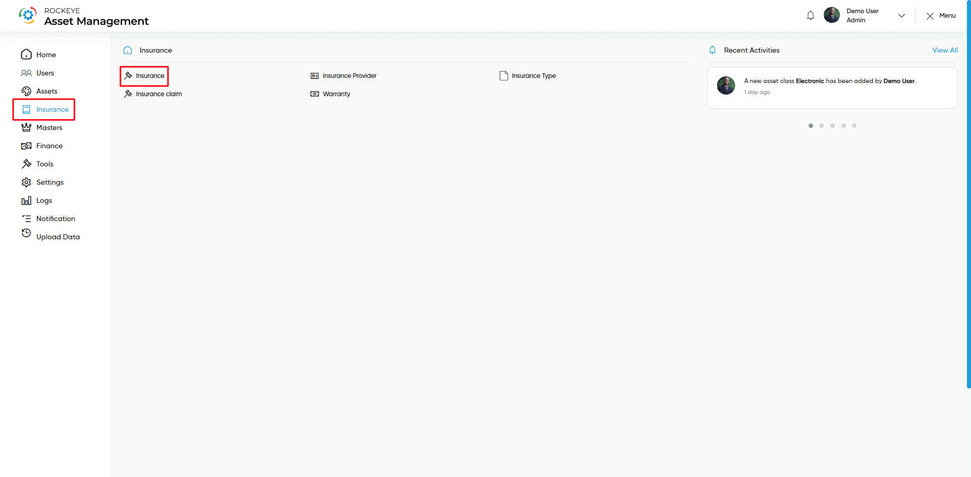Click the home icon beside the Insurance heading
The width and height of the screenshot is (971, 477).
128,50
